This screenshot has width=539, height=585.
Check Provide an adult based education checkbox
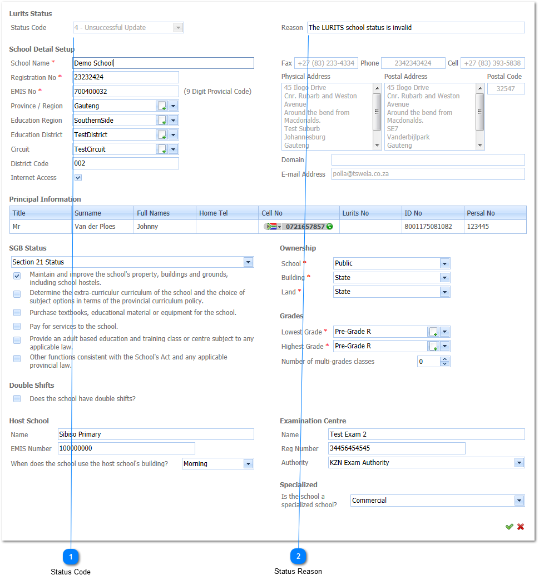[x=17, y=340]
